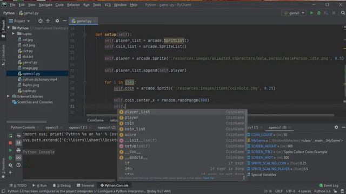Choose player_list completion suggestion
This screenshot has width=346, height=194.
tap(182, 112)
